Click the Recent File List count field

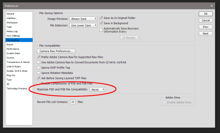click(x=73, y=102)
